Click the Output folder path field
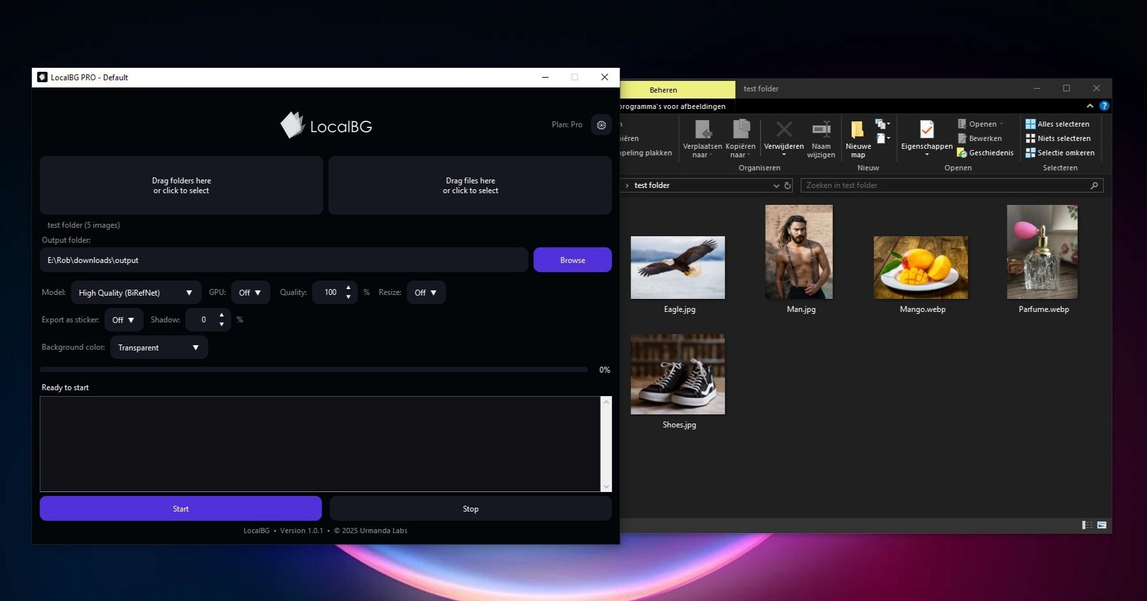This screenshot has width=1147, height=601. tap(283, 260)
